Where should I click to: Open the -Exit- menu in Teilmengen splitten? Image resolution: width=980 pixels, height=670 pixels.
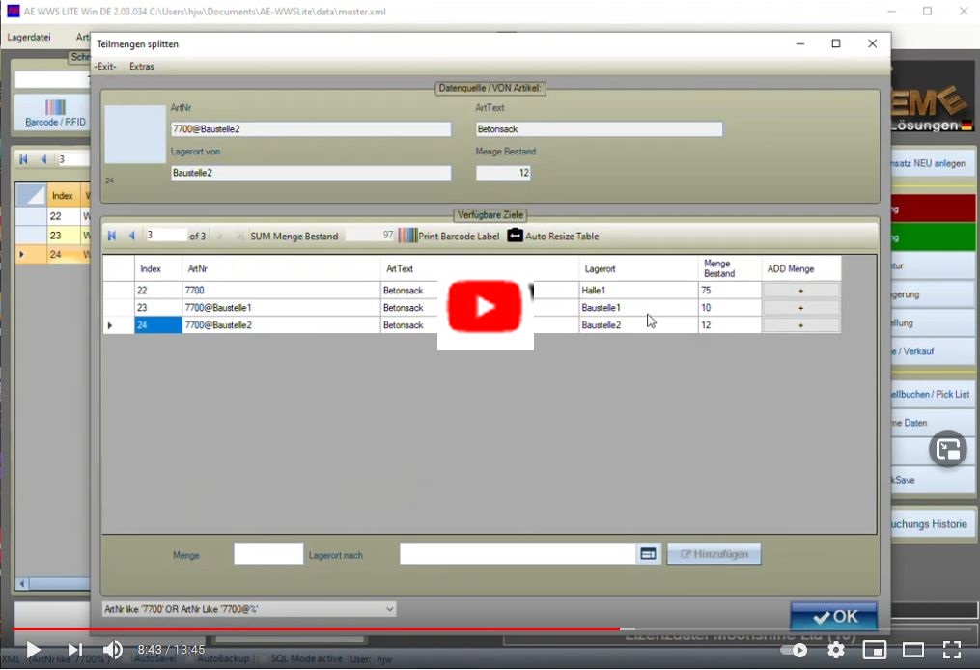pos(105,67)
